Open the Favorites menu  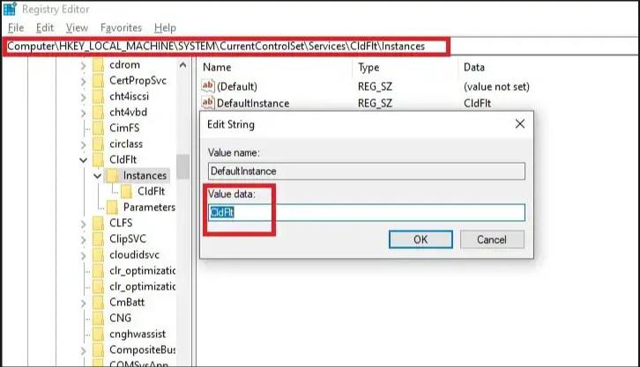click(121, 27)
